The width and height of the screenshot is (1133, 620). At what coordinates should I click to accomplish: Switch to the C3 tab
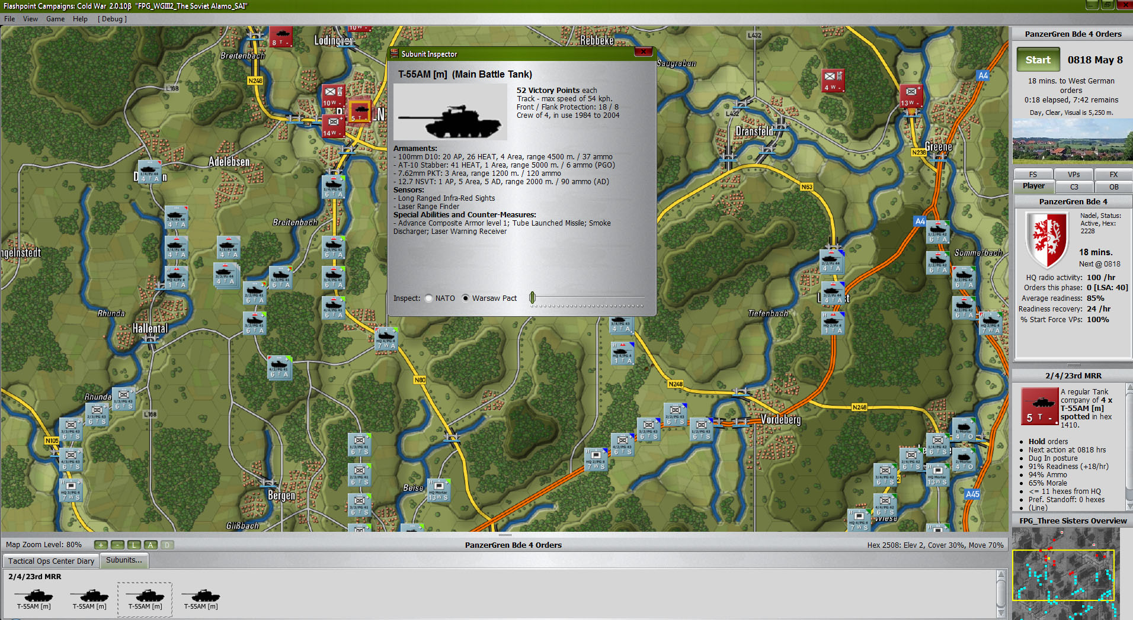point(1073,187)
